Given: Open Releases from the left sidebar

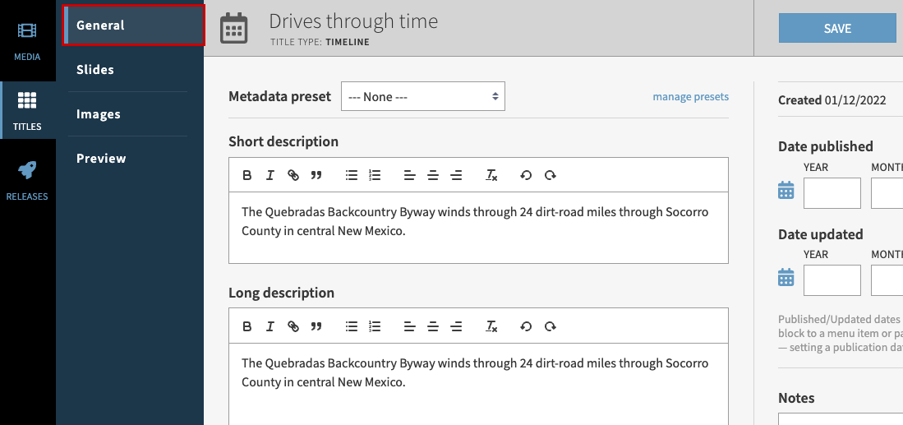Looking at the screenshot, I should [x=27, y=181].
